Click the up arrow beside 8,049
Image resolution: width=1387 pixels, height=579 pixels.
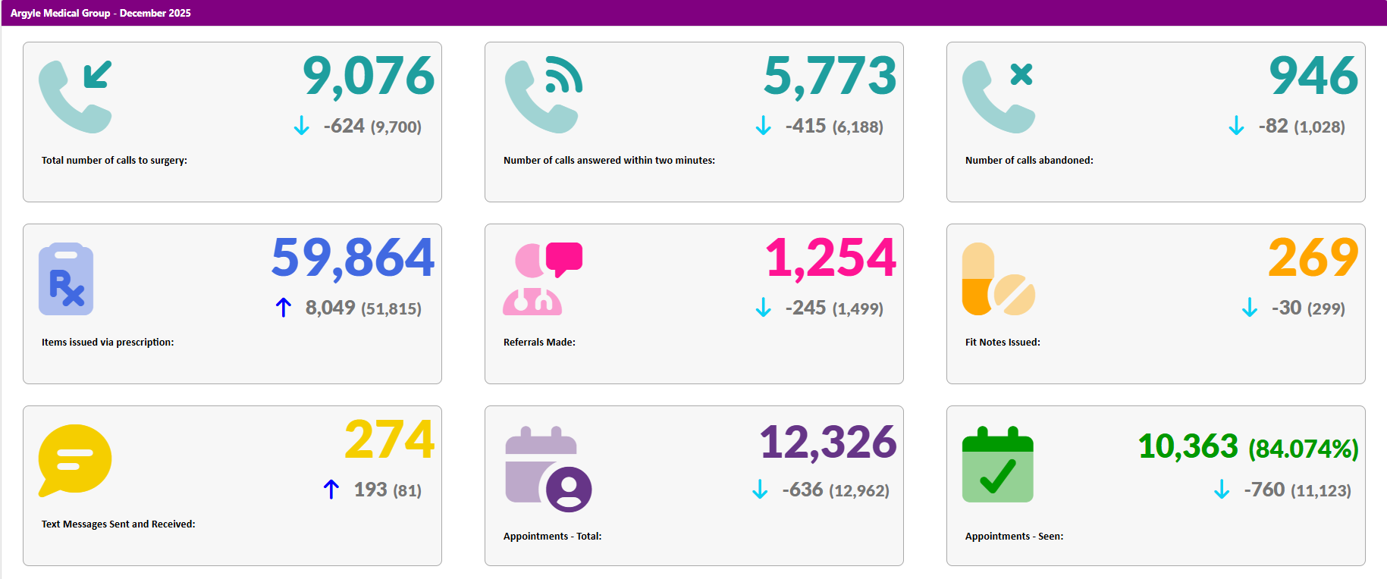284,308
